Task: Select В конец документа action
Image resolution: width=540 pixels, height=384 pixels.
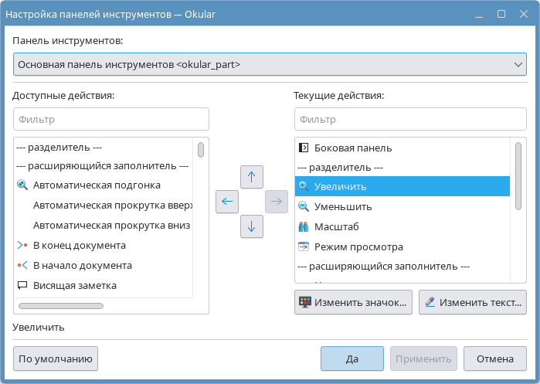Action: (x=79, y=245)
